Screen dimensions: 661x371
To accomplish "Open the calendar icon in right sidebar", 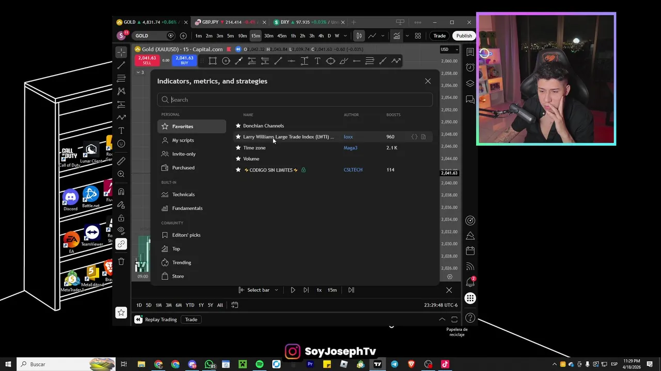I will (470, 251).
